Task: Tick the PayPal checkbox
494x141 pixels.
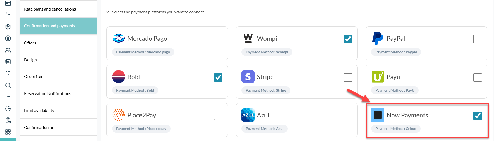Action: tap(477, 39)
